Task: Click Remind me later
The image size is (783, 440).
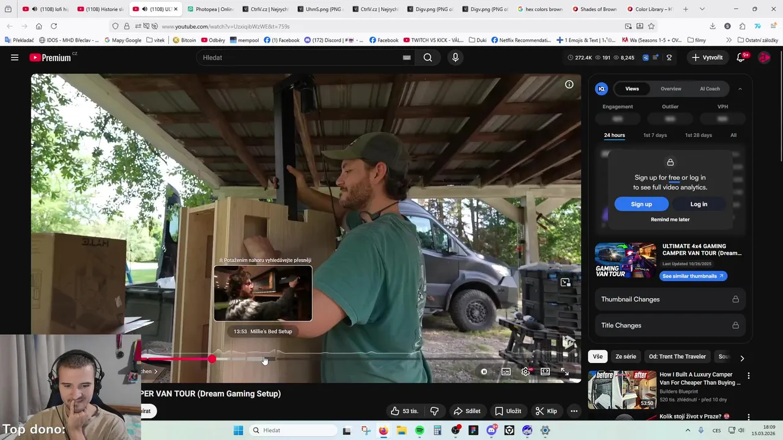Action: (x=670, y=219)
